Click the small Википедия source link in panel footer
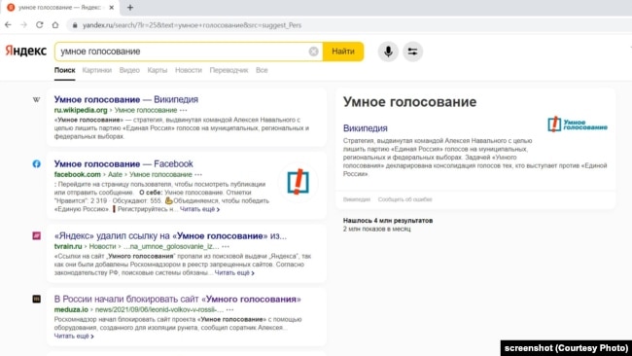Viewport: 632px width, 356px height. 356,199
